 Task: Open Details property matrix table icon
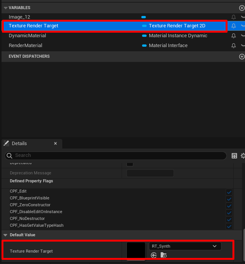pos(234,156)
